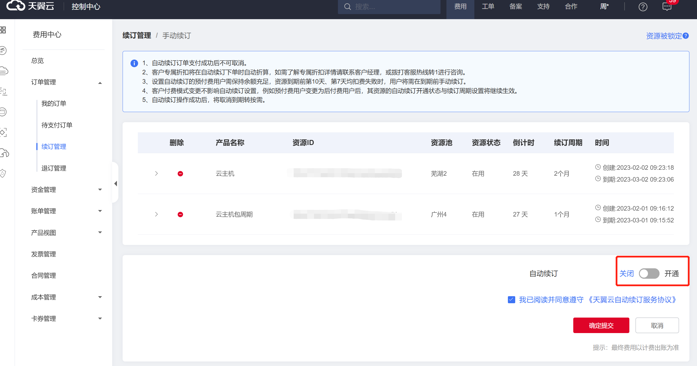Toggle the 自动续订 switch on
The width and height of the screenshot is (697, 366).
649,273
